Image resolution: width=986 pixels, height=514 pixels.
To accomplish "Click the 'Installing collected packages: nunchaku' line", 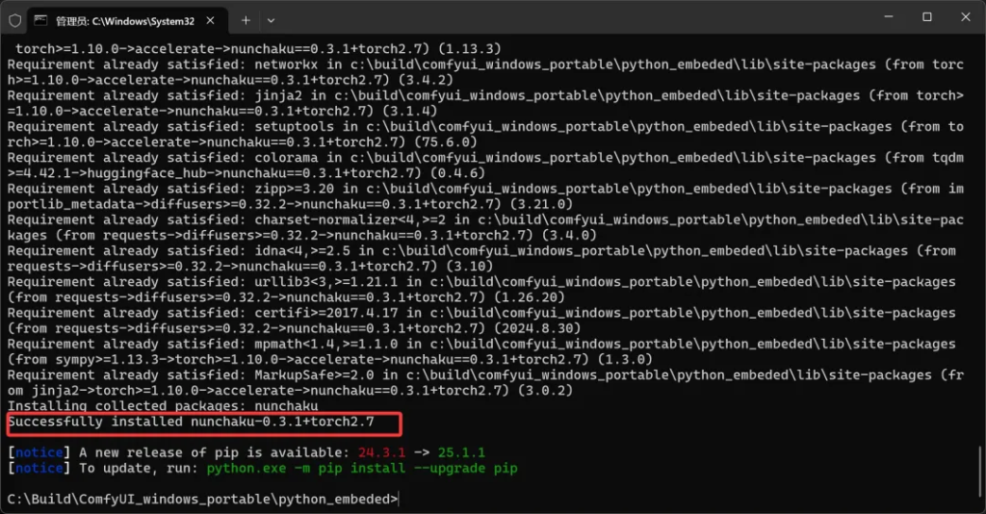I will click(x=163, y=406).
